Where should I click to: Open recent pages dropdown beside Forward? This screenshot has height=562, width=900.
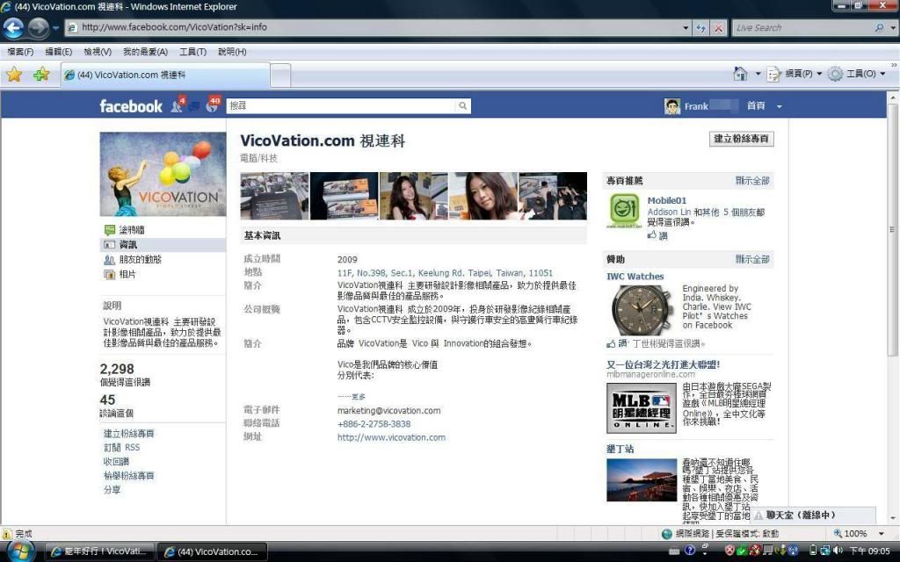(55, 27)
